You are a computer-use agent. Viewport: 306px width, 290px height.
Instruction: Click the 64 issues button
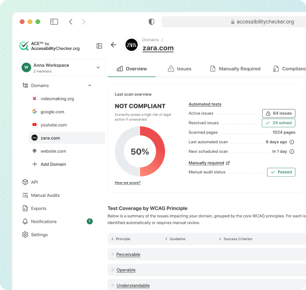coord(279,113)
